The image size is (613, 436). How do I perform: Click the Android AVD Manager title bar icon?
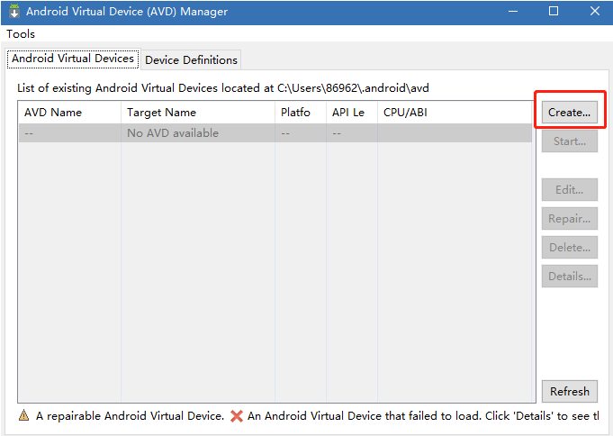(14, 12)
